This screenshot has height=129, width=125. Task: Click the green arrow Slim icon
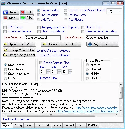pyautogui.click(x=23, y=18)
